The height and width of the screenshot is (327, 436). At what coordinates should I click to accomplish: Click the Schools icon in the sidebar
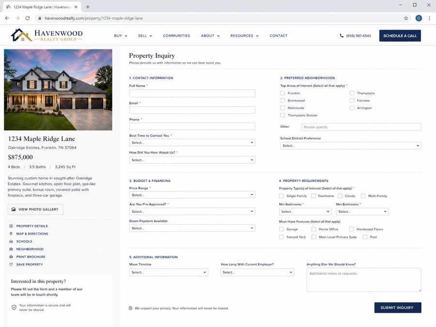tap(11, 241)
